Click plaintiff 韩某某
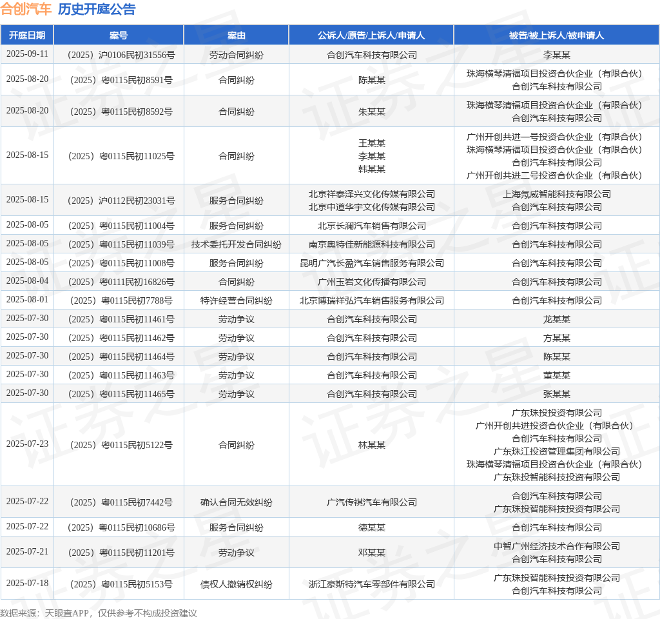 click(372, 169)
